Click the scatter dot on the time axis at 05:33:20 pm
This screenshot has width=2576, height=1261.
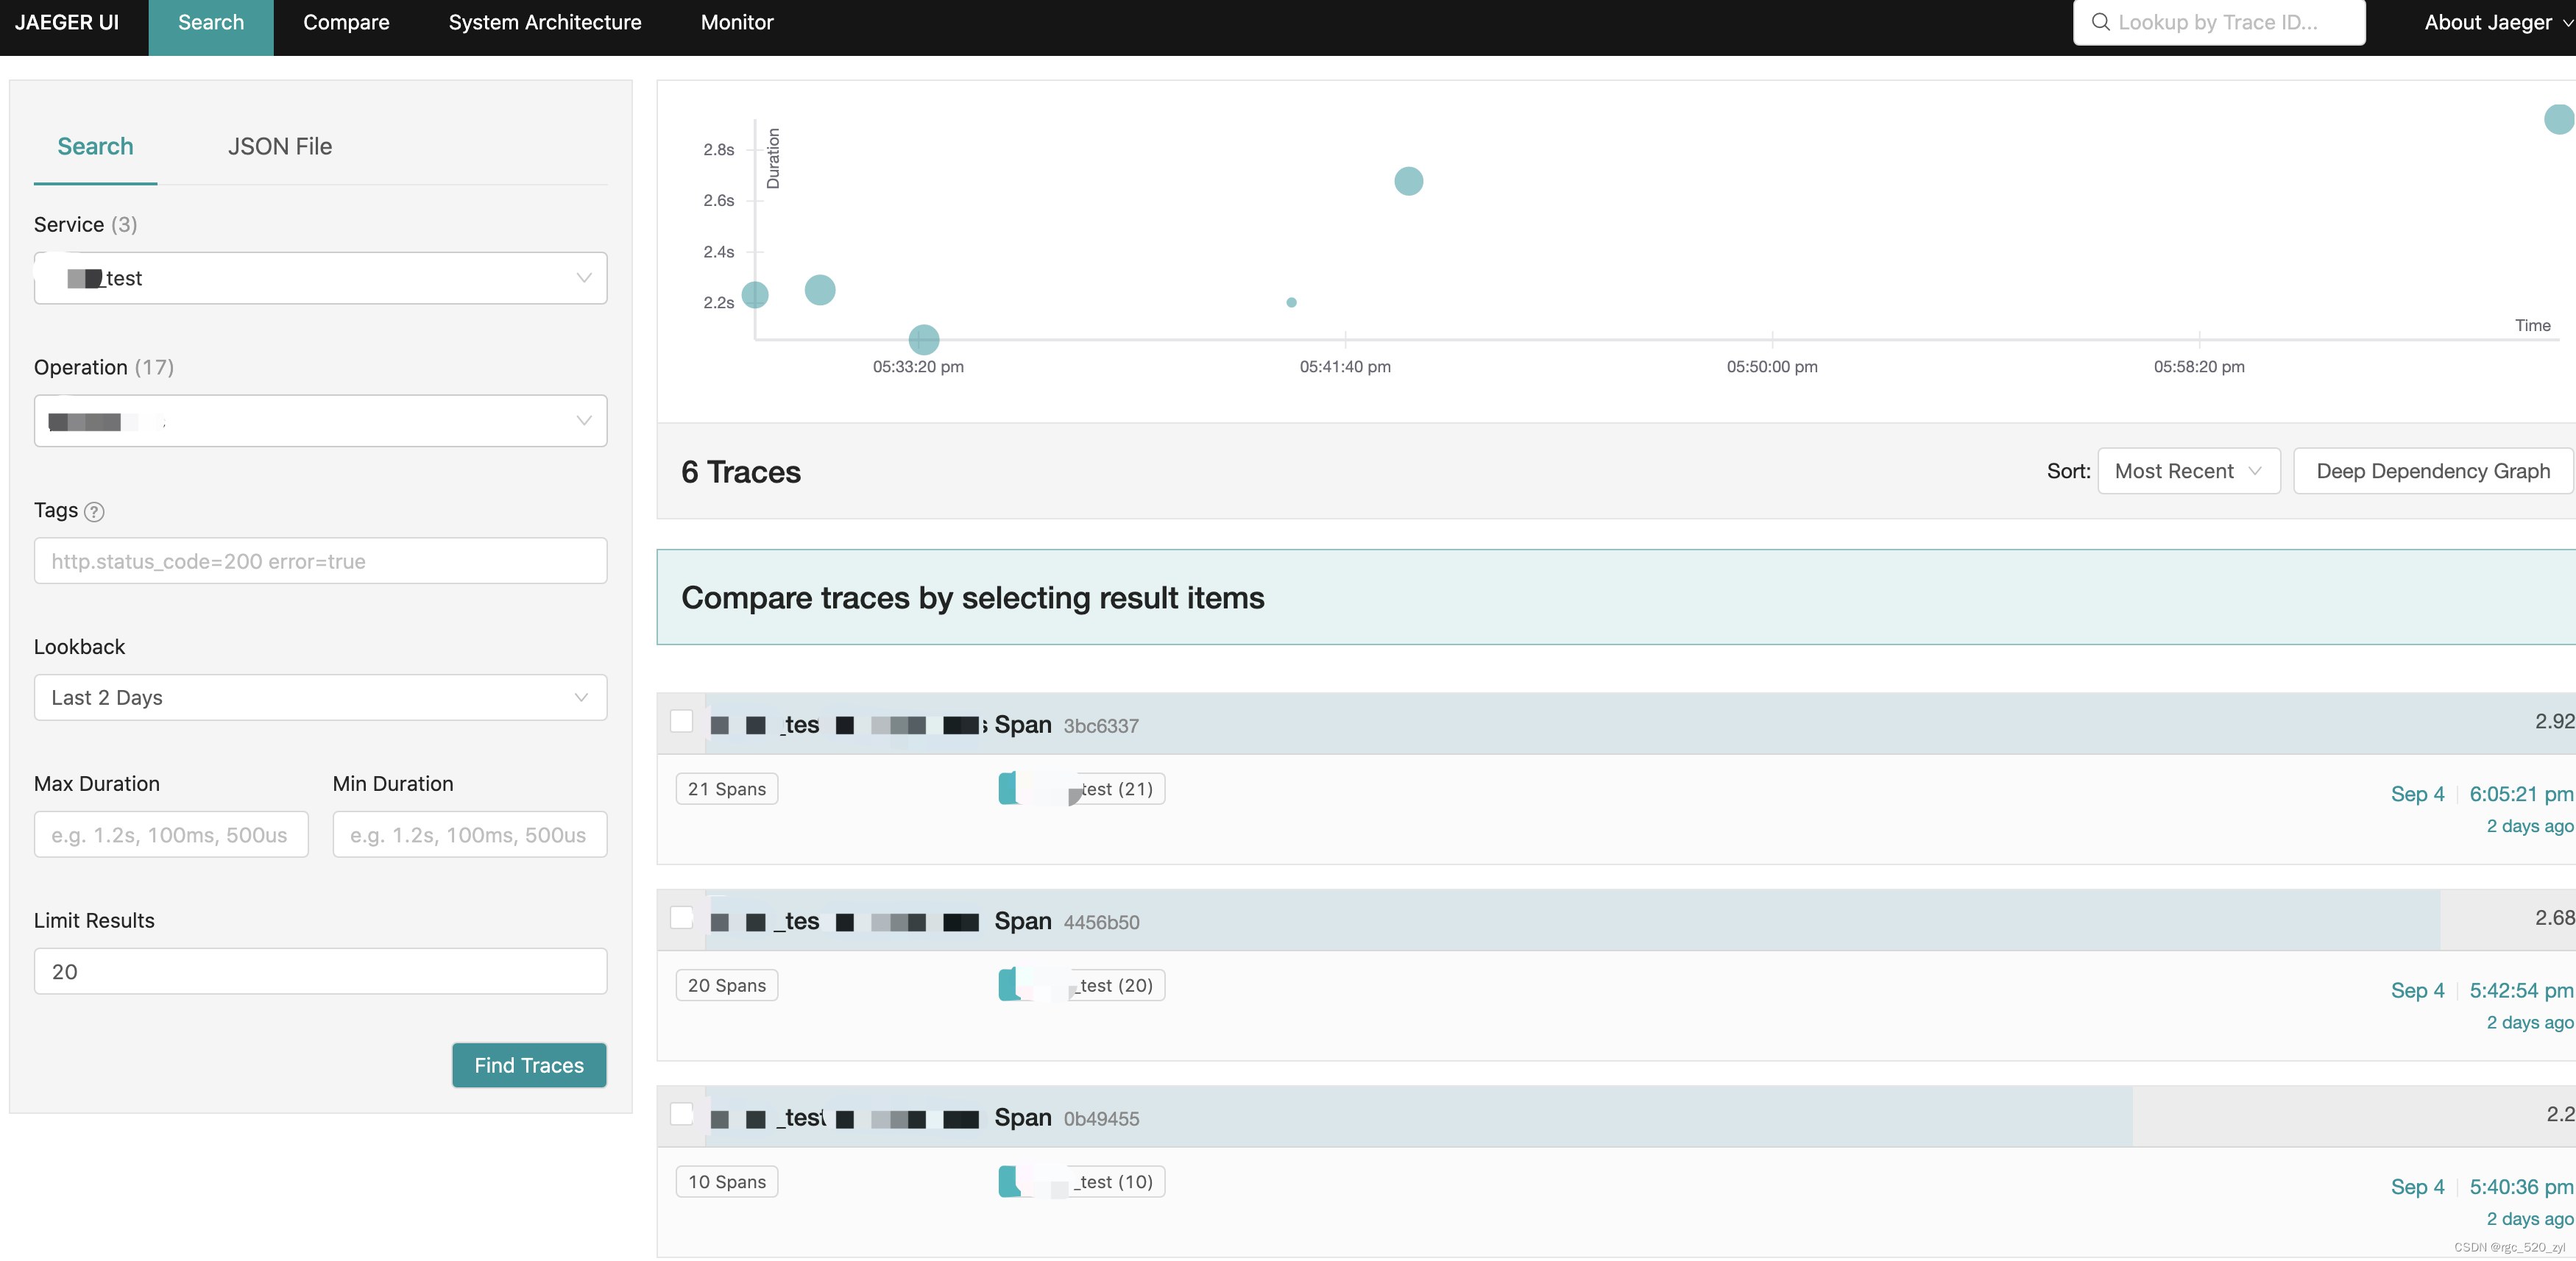(x=923, y=338)
